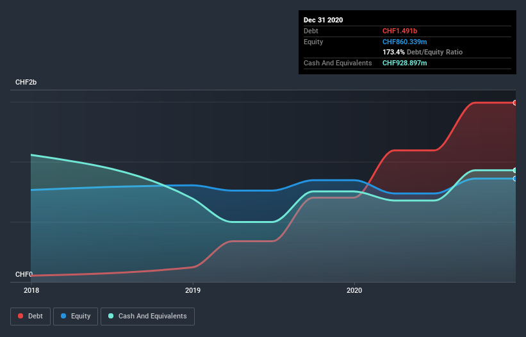
Task: Click the 2018 x-axis label
Action: (x=31, y=290)
